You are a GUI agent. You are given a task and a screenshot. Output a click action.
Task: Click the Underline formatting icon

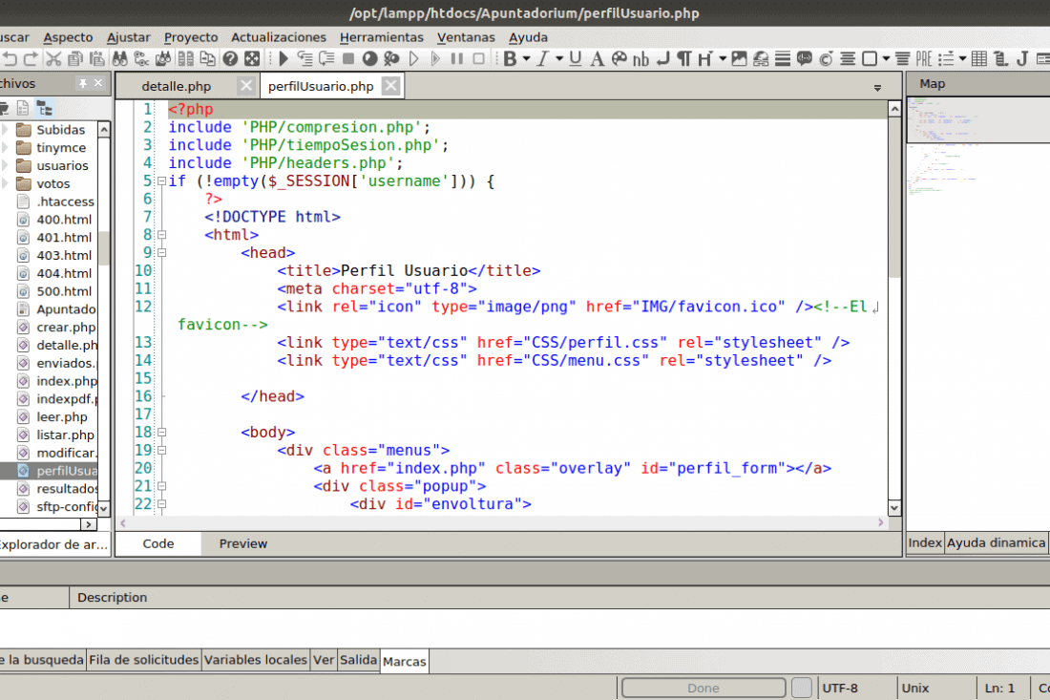coord(575,58)
